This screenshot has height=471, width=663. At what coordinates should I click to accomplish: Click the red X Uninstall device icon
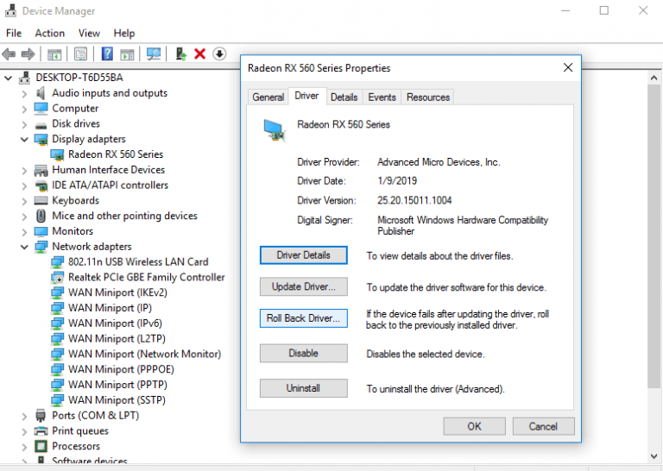tap(199, 53)
